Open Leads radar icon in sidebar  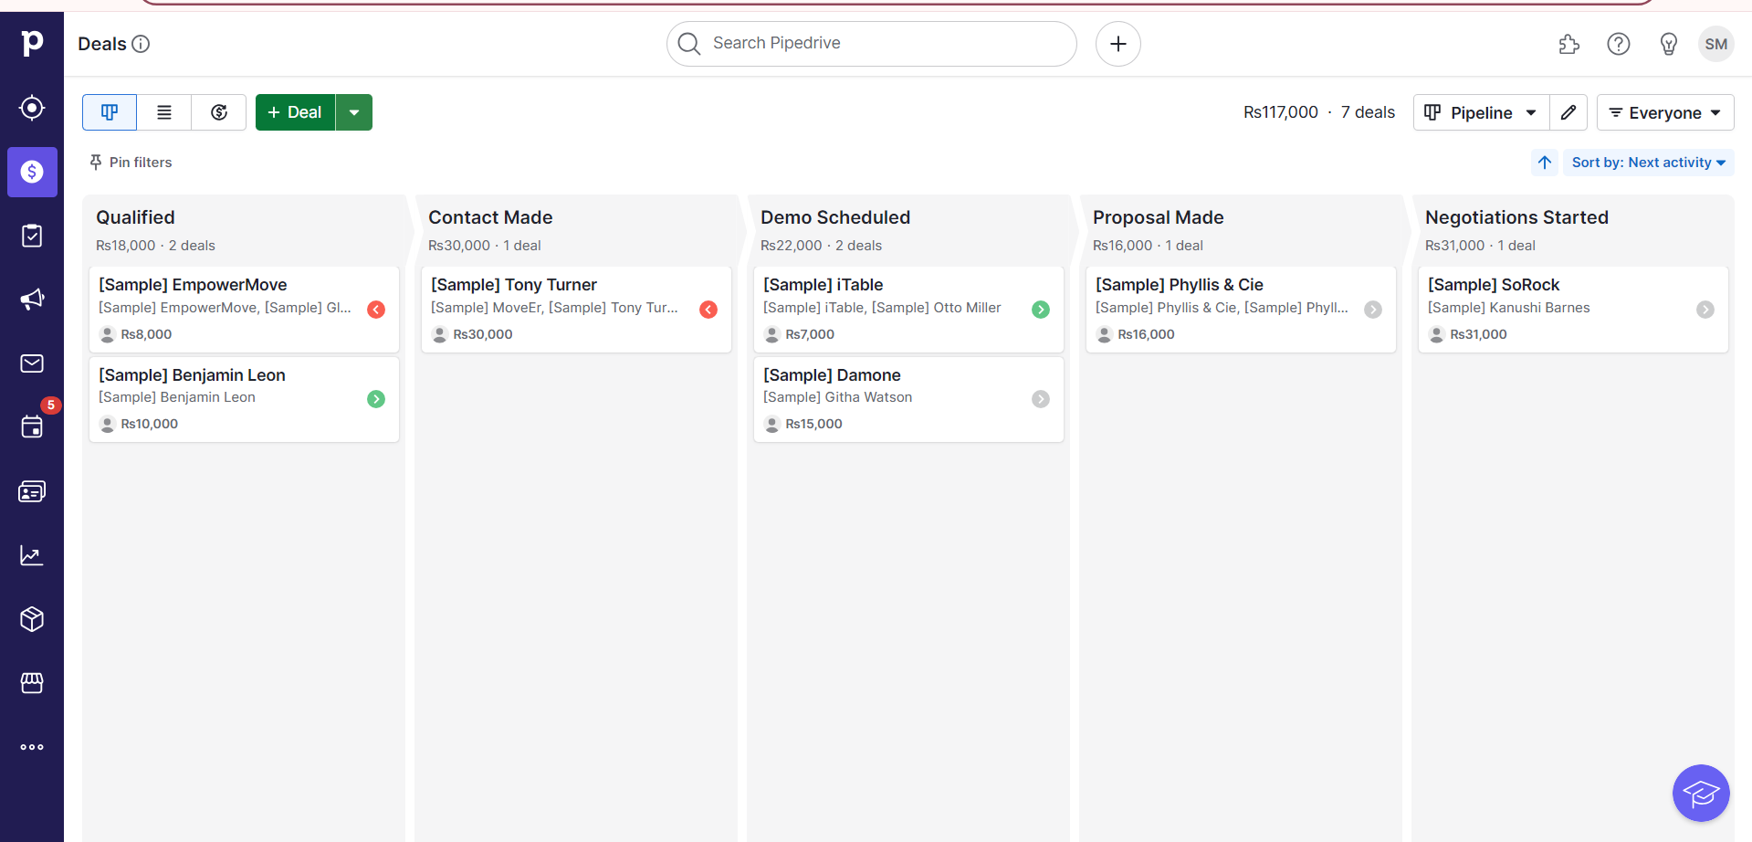coord(32,108)
